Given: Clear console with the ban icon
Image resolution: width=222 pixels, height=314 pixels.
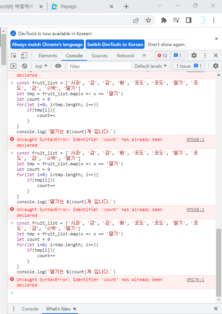Looking at the screenshot, I should tap(24, 66).
